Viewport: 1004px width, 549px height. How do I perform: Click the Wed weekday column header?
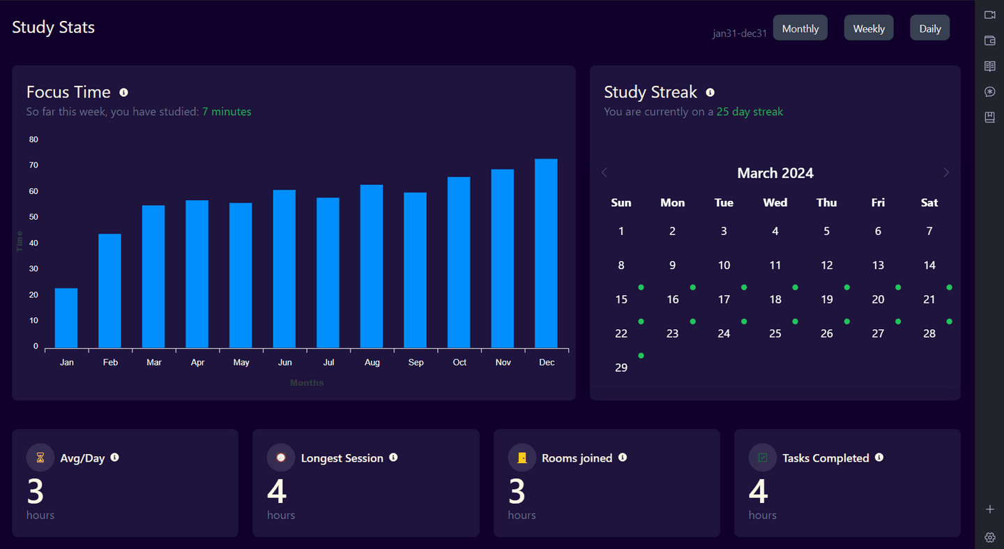point(775,202)
